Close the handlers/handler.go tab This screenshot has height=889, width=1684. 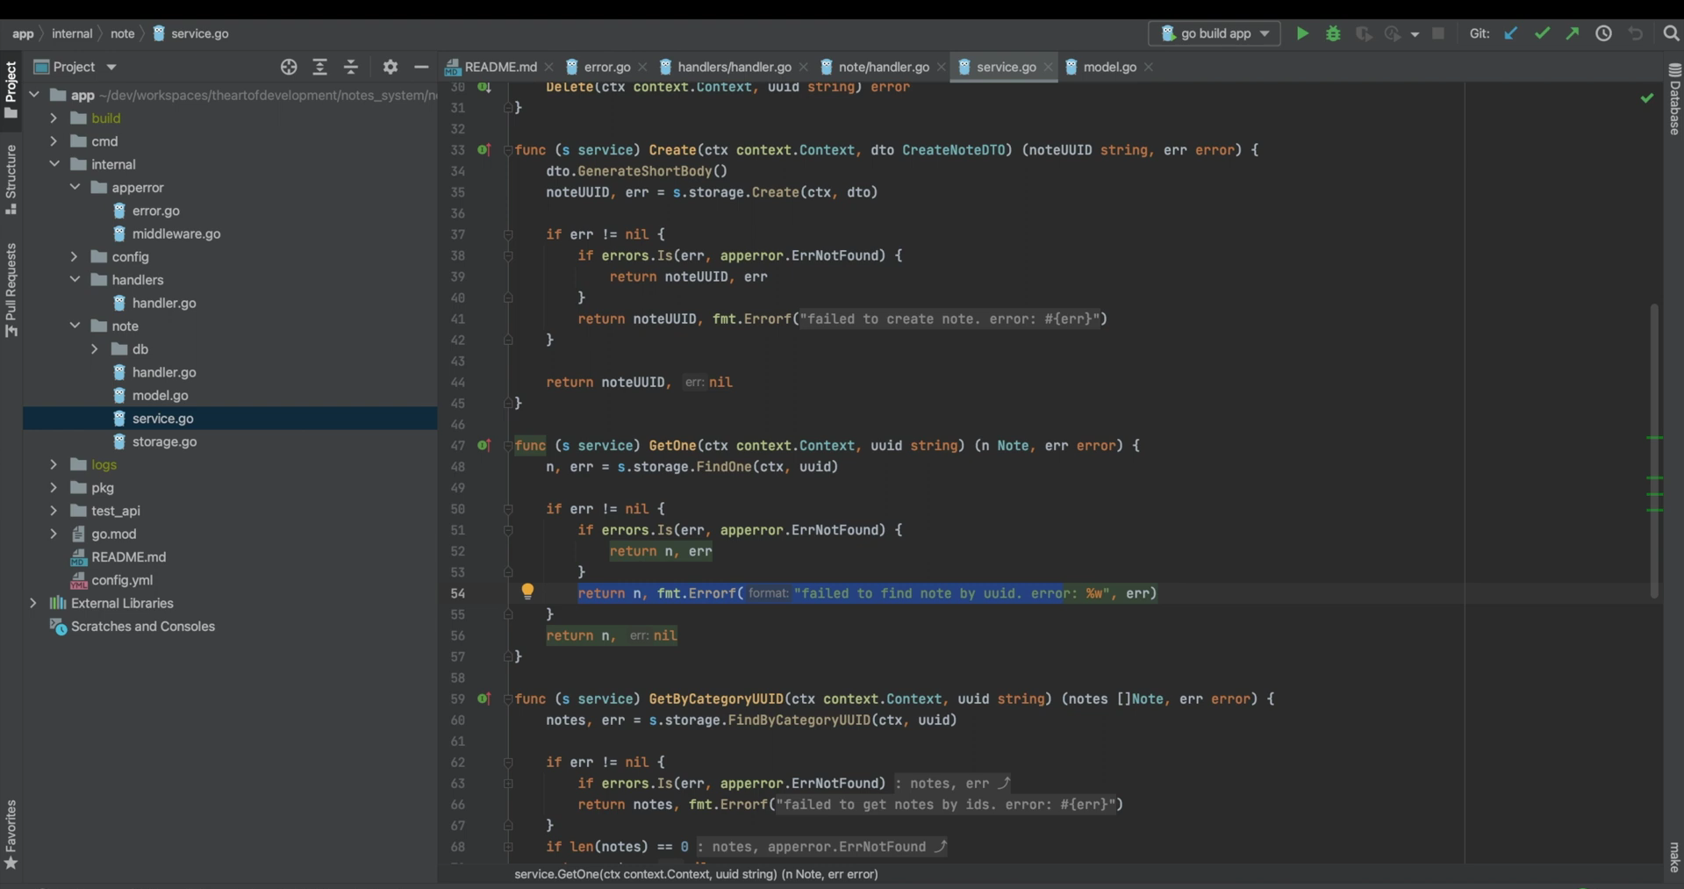(803, 67)
